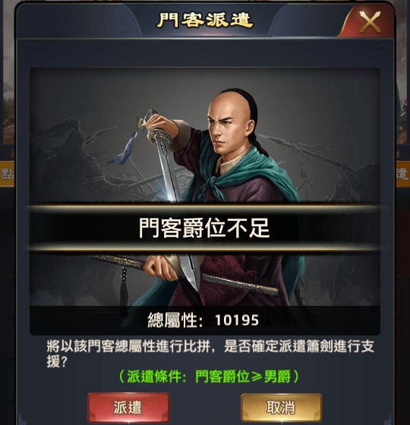This screenshot has height=425, width=410.
Task: Tap the scabbard held in lower hand
Action: pos(184,274)
